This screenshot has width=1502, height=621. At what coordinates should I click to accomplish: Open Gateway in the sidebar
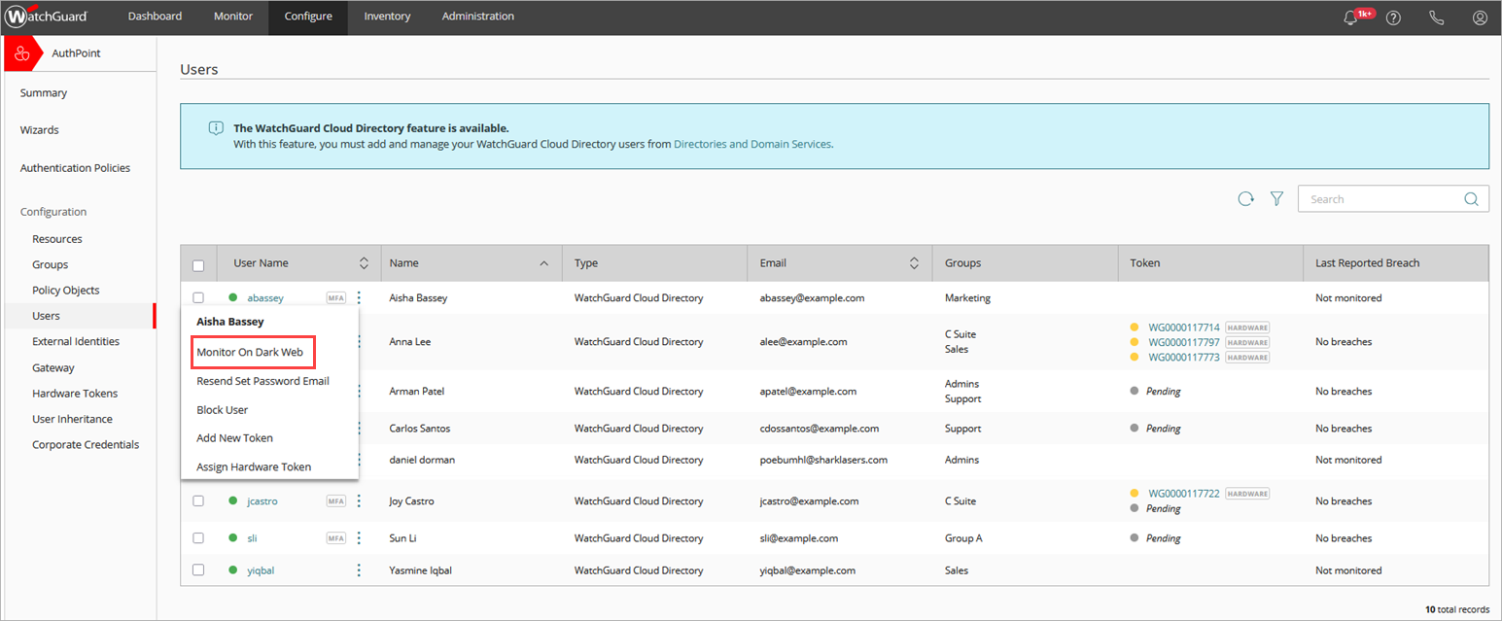53,368
